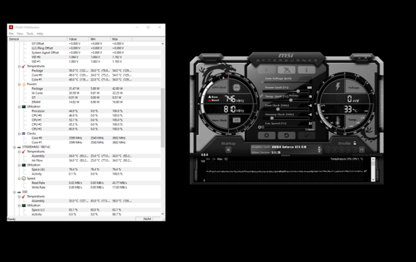Click the Fan Speed slider track

[286, 127]
